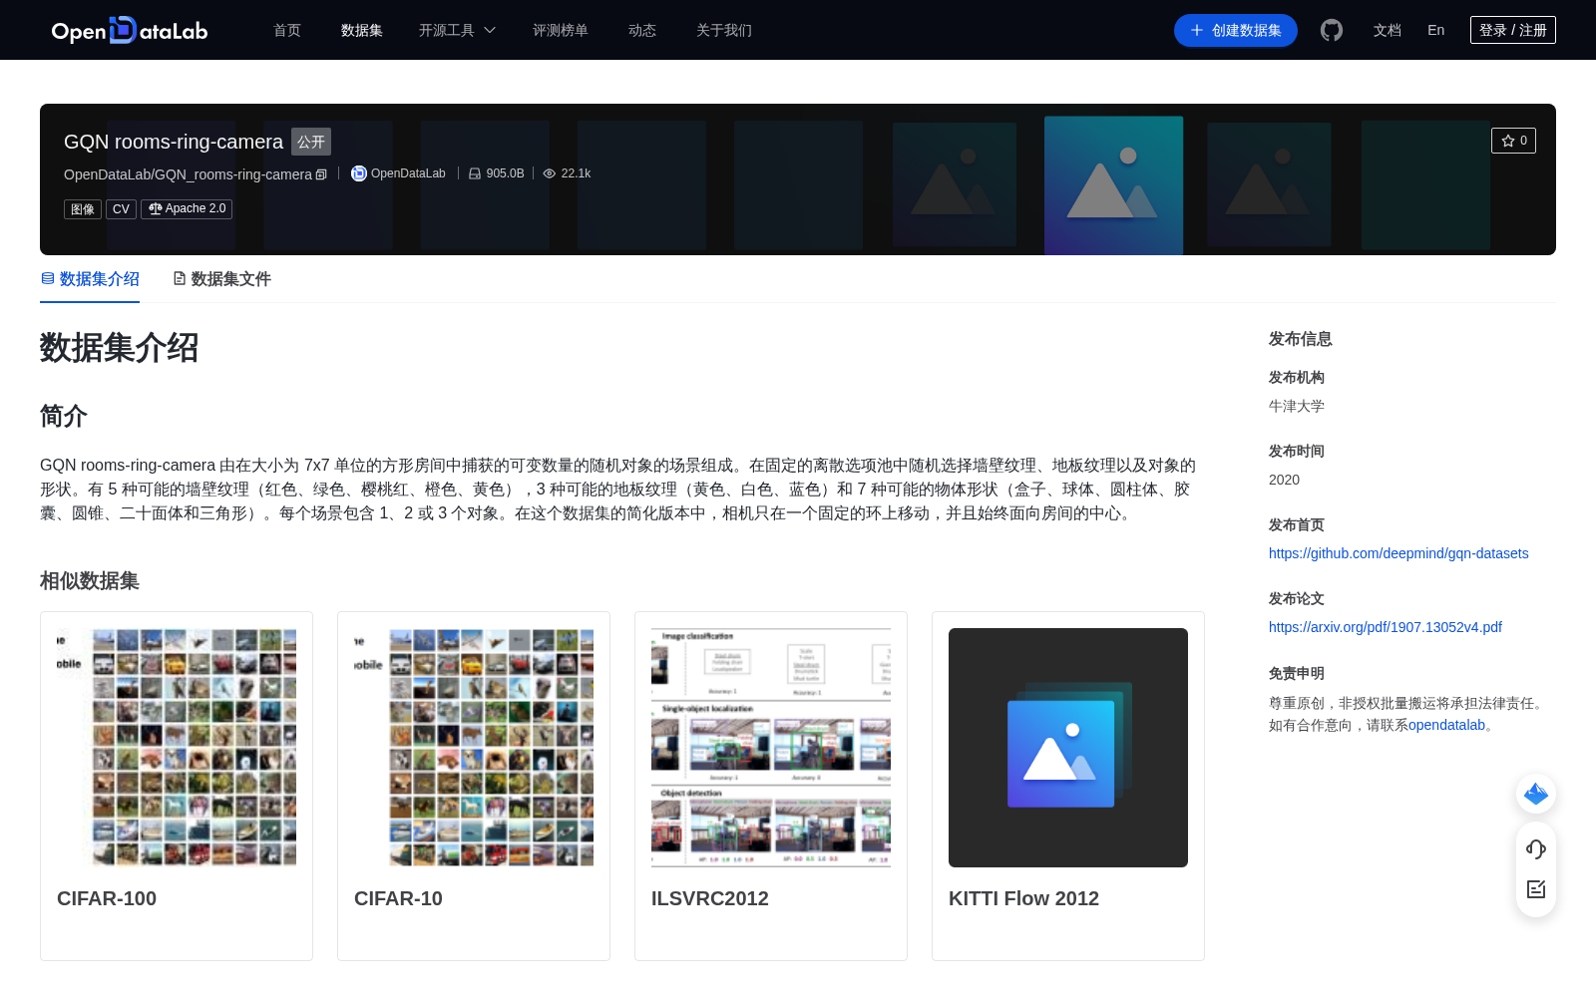
Task: Click the 图像 tag
Action: pos(83,209)
